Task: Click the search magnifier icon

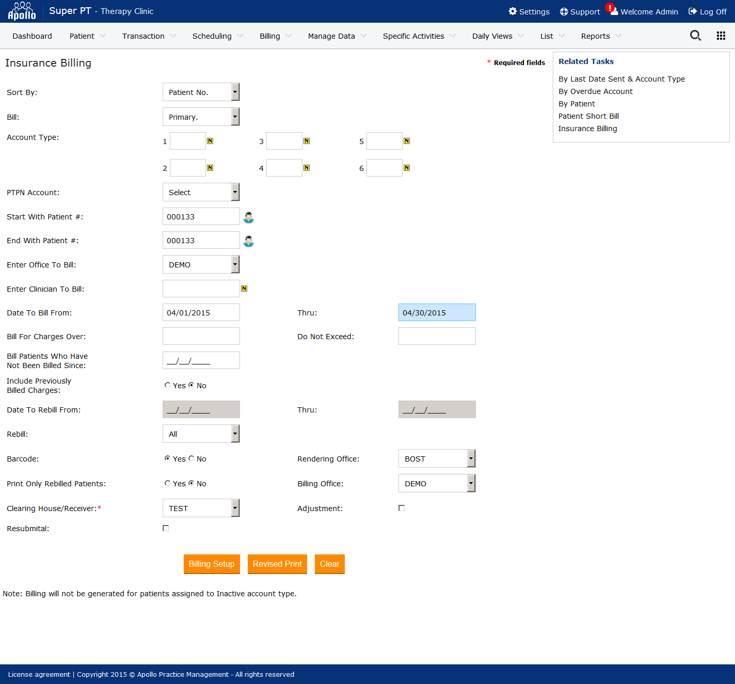Action: [695, 36]
